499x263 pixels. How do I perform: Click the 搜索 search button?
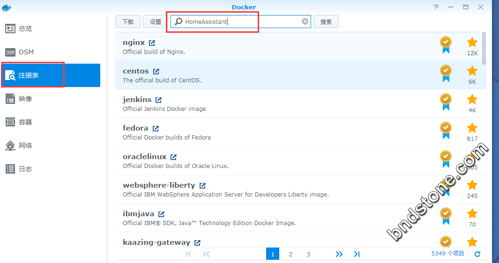326,22
